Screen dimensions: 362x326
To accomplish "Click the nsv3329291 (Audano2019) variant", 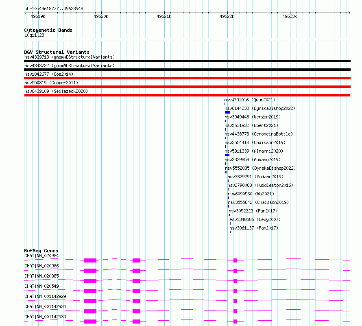I will point(255,177).
